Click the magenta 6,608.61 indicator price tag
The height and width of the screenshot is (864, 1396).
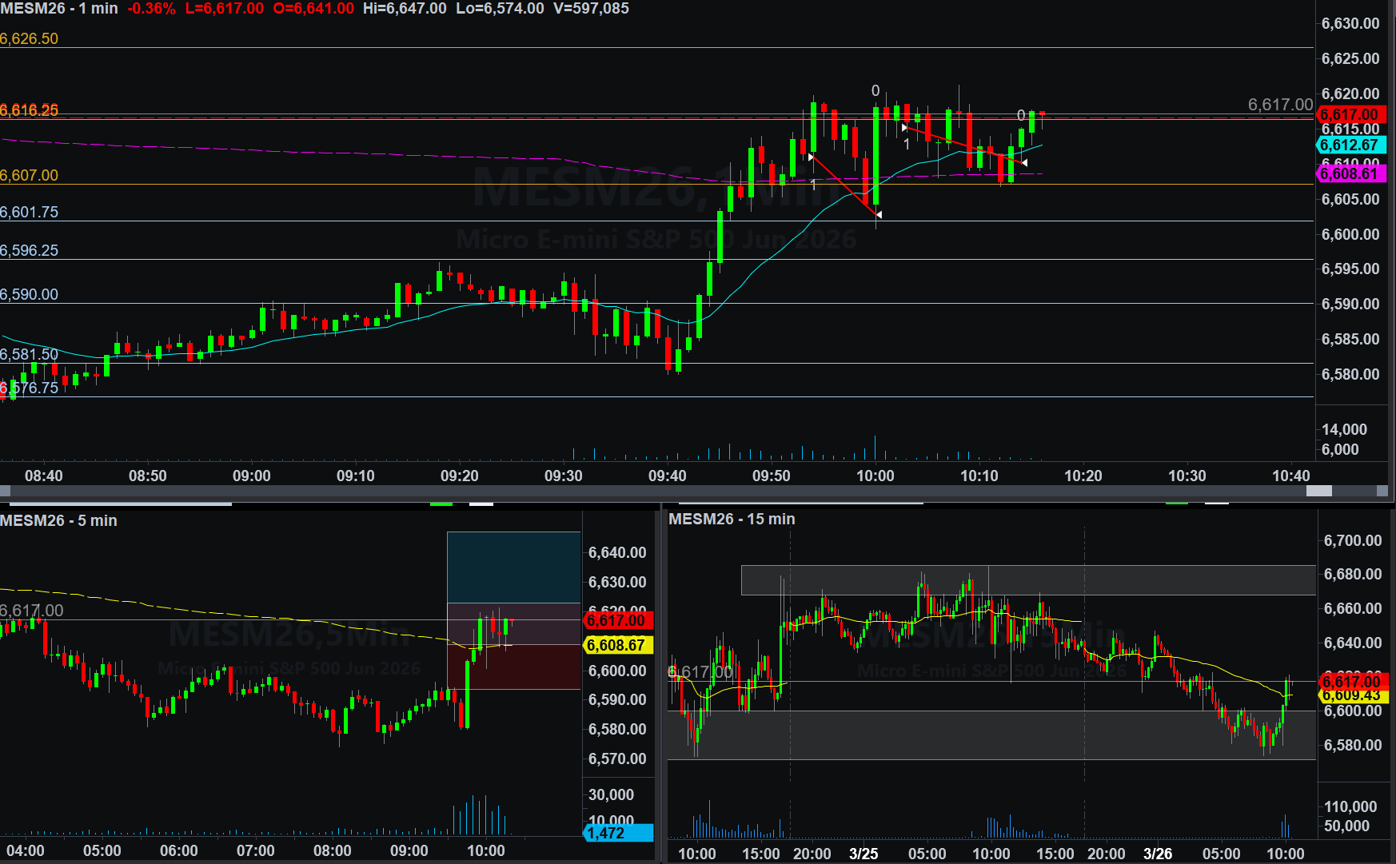point(1350,173)
